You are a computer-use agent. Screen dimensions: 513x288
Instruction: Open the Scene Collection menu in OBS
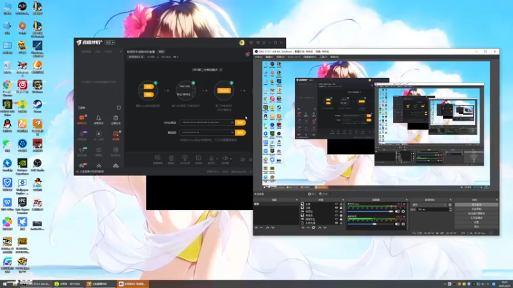pyautogui.click(x=310, y=57)
